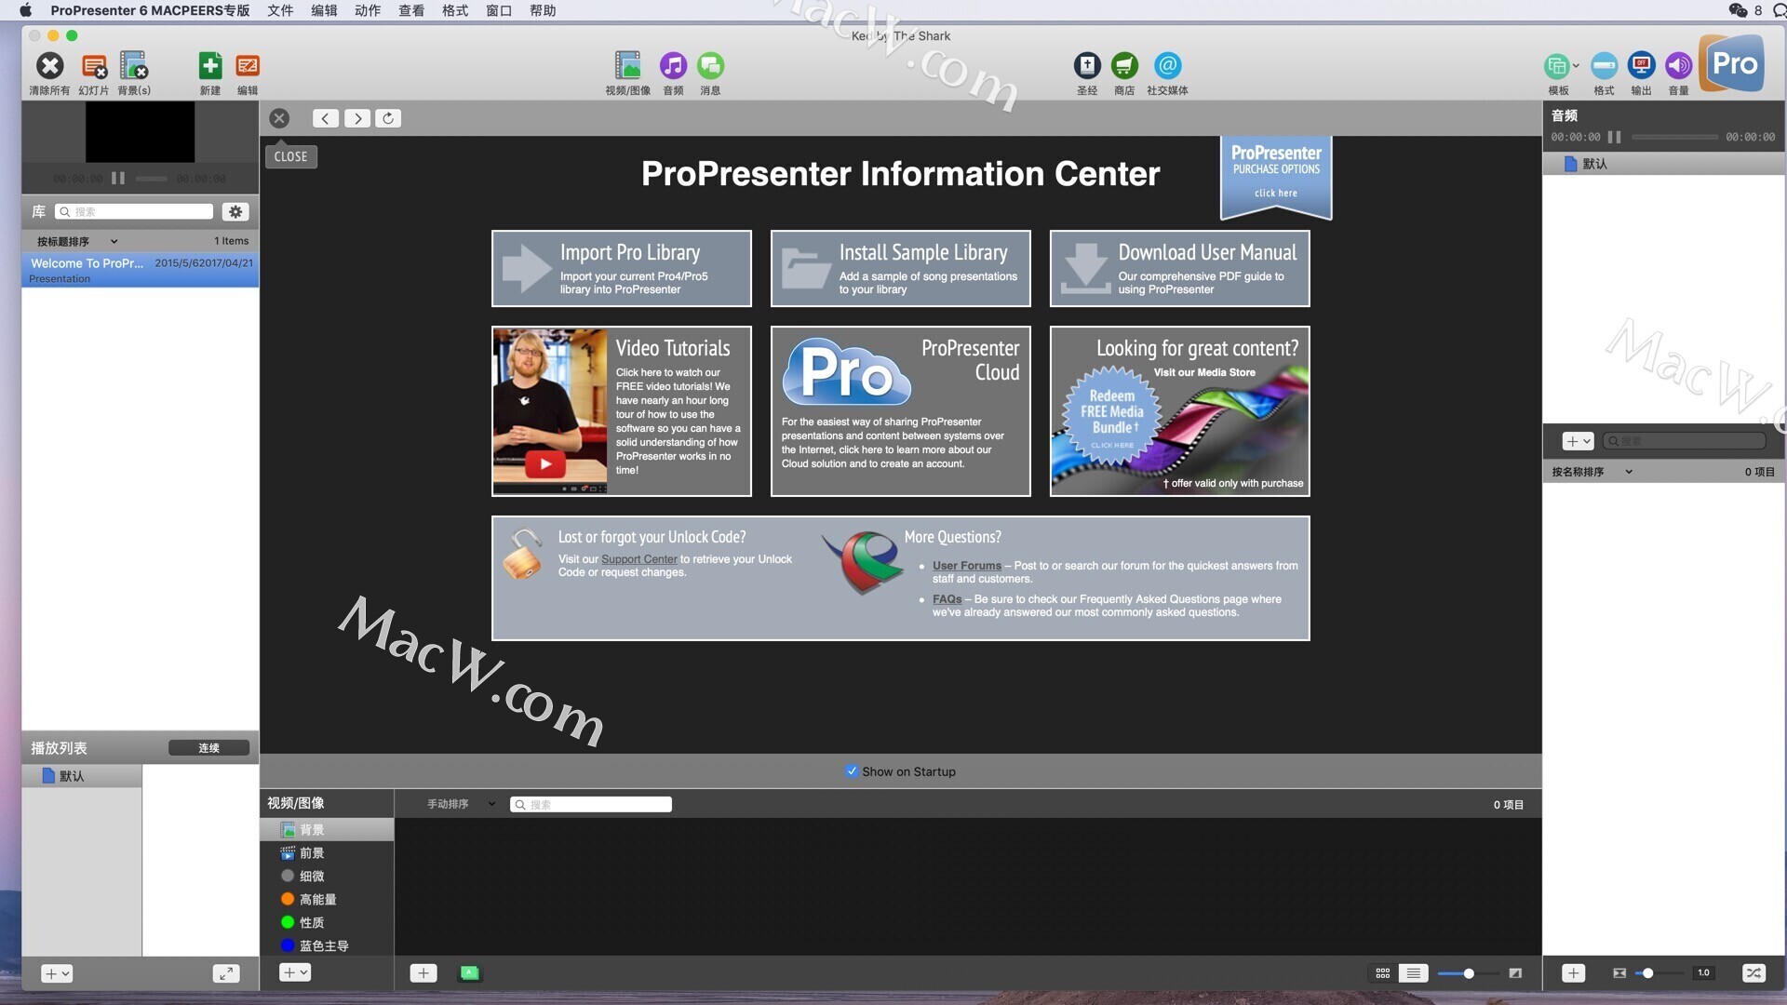Open the Social Media (社交媒体) icon
The height and width of the screenshot is (1005, 1787).
[1167, 66]
